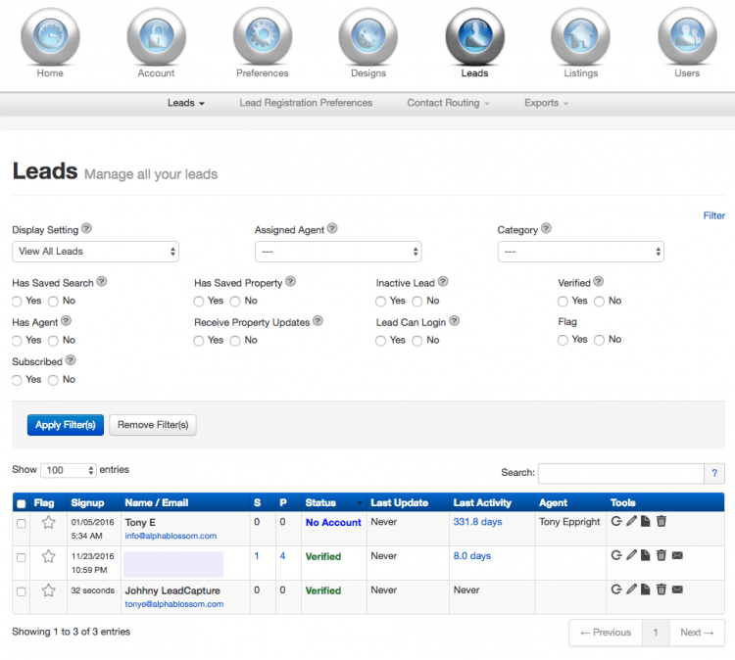This screenshot has height=660, width=735.
Task: Open the Preferences gear icon
Action: [263, 36]
